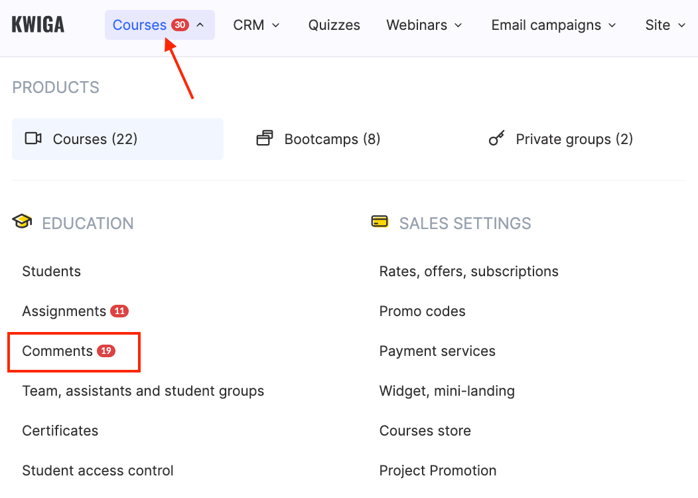Go to Quizzes in navigation bar
Viewport: 698px width, 498px height.
click(x=334, y=25)
